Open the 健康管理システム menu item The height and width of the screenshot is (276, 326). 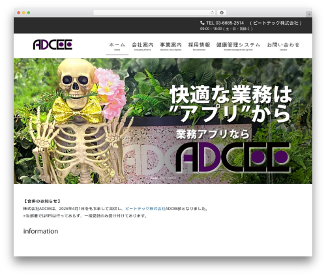click(239, 46)
